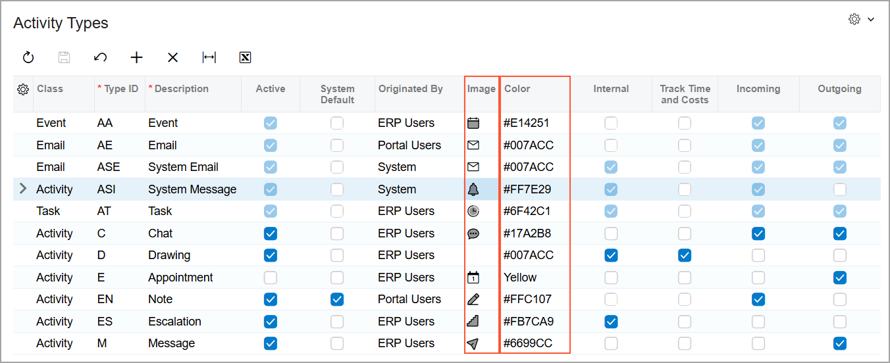Click calendar day image in Appointment row
Image resolution: width=890 pixels, height=363 pixels.
pyautogui.click(x=473, y=278)
